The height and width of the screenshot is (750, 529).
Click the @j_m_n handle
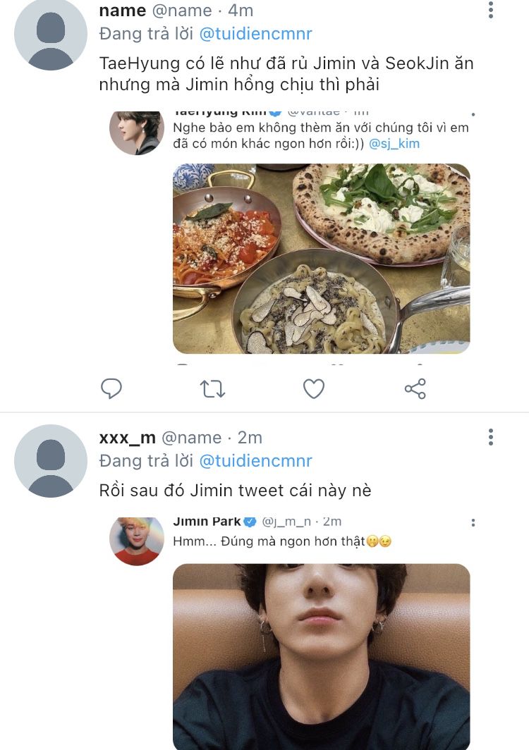tap(286, 522)
